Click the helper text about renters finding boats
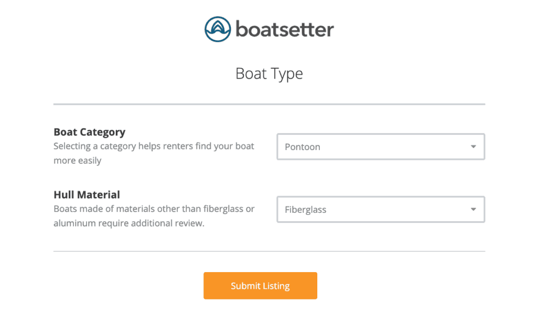Screen dimensions: 537x334 [154, 153]
